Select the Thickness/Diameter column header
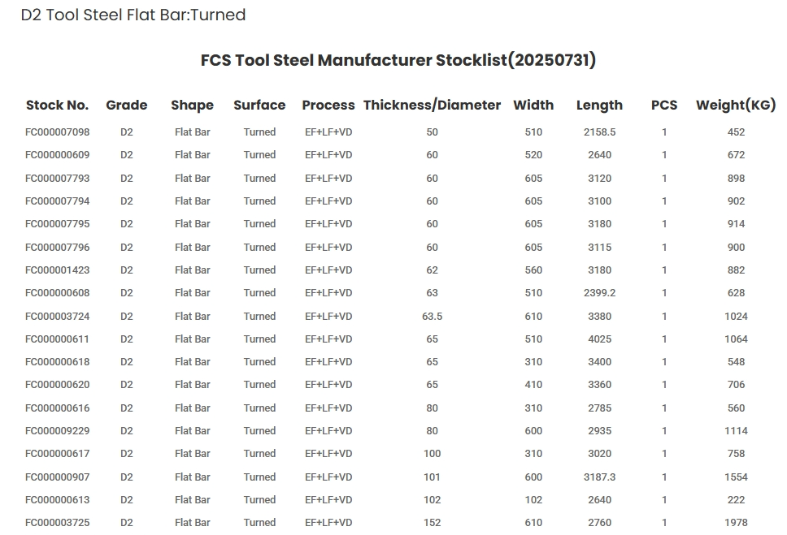The width and height of the screenshot is (787, 535). pyautogui.click(x=432, y=105)
